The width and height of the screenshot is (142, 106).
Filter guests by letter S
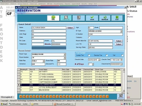[x=81, y=96]
